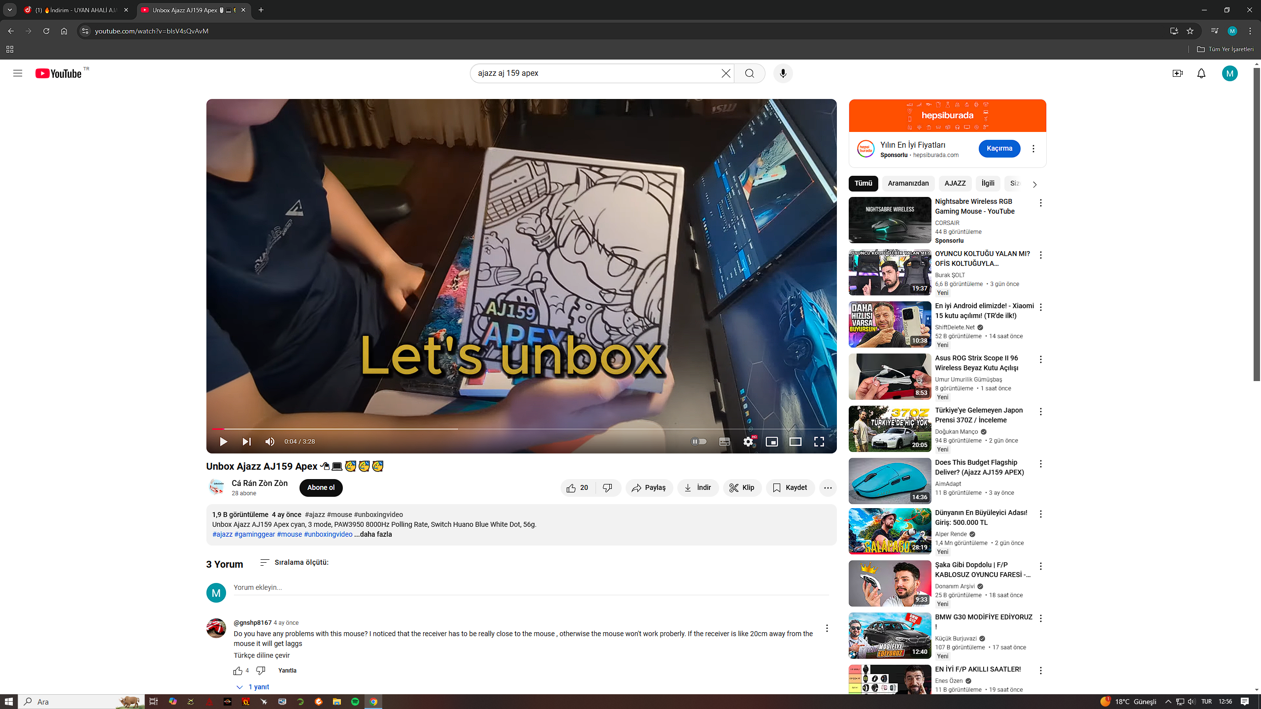The height and width of the screenshot is (709, 1261).
Task: Mute the video volume speaker
Action: [x=269, y=442]
